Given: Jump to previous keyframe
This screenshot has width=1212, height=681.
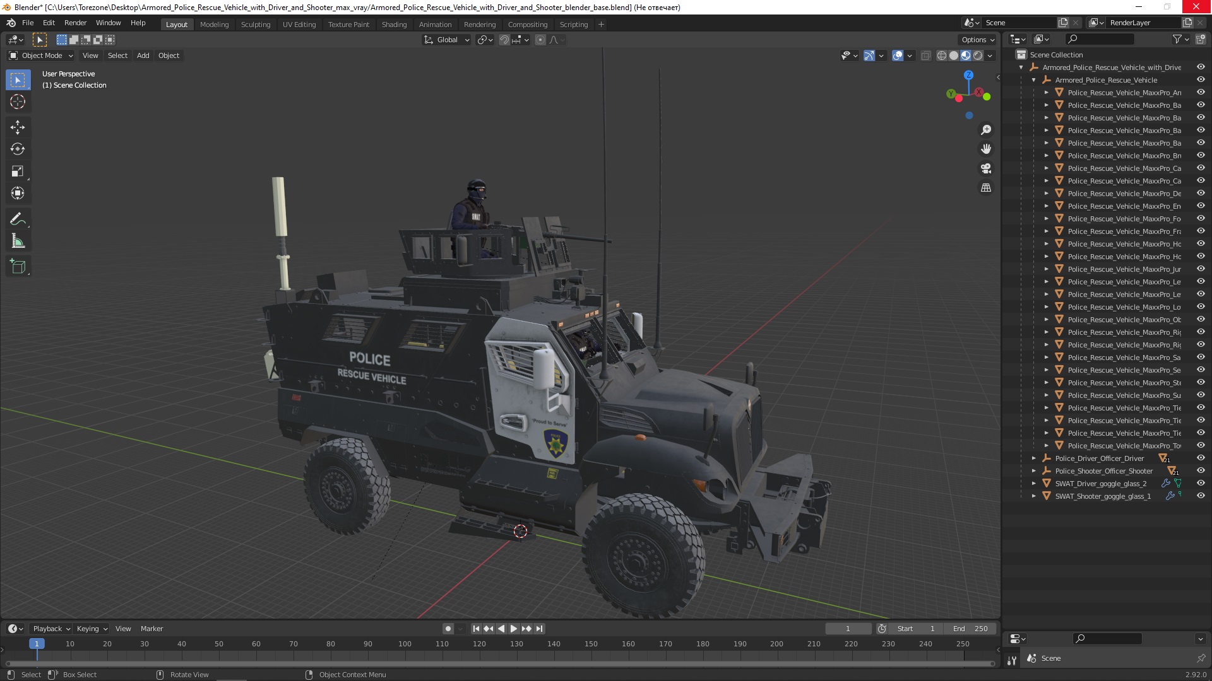Looking at the screenshot, I should (x=489, y=629).
